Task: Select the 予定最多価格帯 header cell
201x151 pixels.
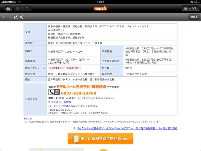Action: [x=112, y=61]
